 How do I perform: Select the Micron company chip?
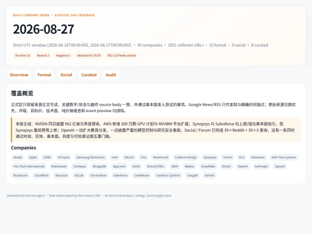129,157
